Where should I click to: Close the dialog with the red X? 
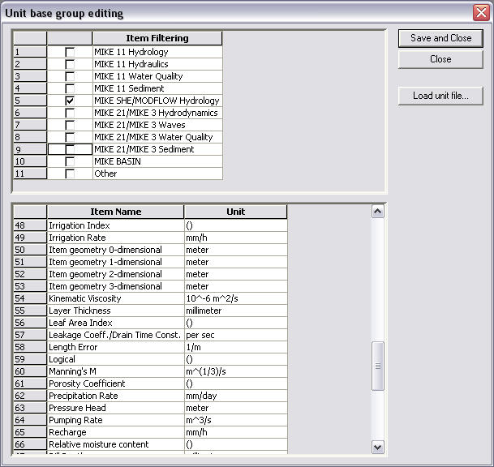point(480,12)
